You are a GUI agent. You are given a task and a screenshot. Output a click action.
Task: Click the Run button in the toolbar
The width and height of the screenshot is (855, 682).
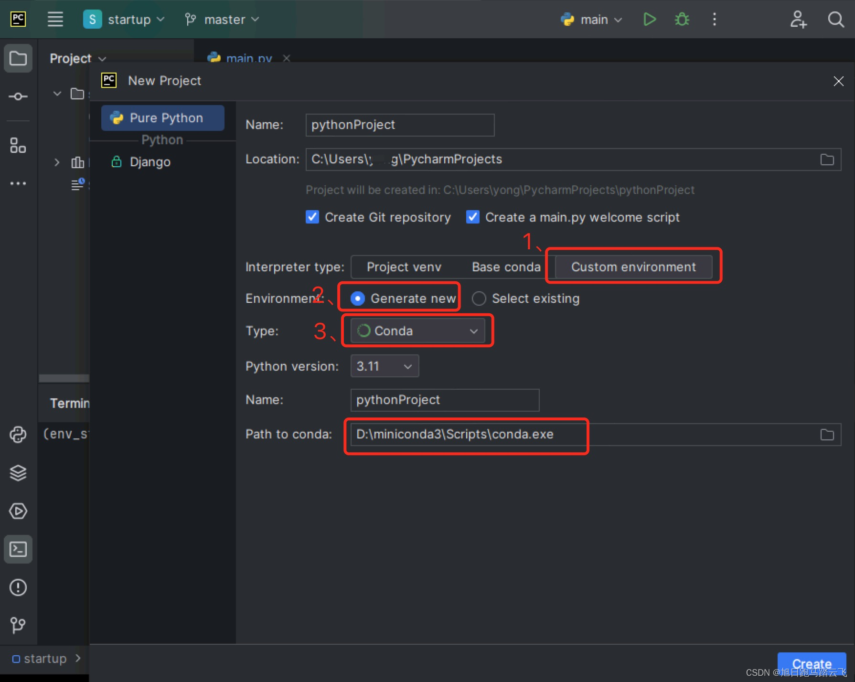coord(650,19)
